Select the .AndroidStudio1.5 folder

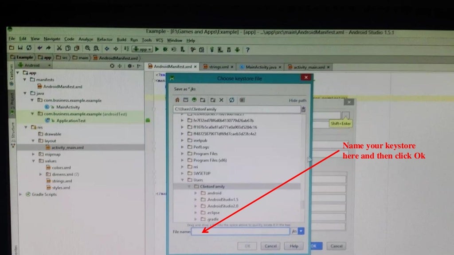[x=223, y=200]
